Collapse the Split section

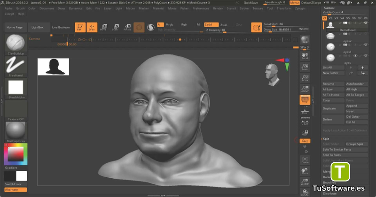[x=326, y=139]
